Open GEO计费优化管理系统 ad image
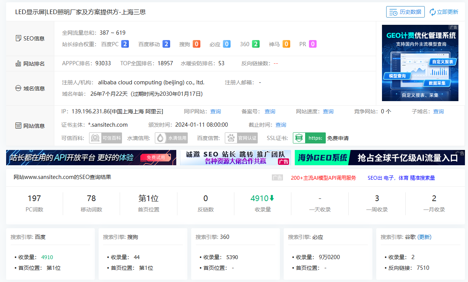The image size is (468, 282). tap(420, 63)
